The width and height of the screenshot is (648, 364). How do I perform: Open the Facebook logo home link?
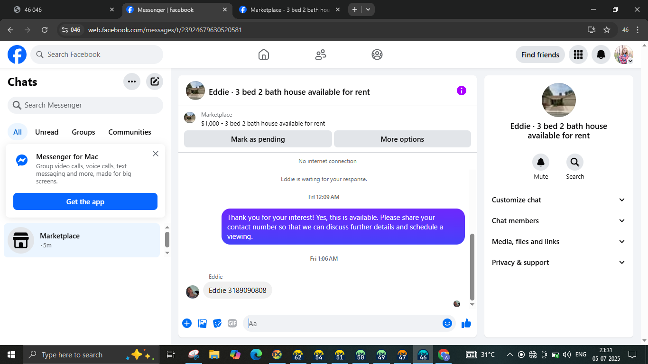pos(17,55)
